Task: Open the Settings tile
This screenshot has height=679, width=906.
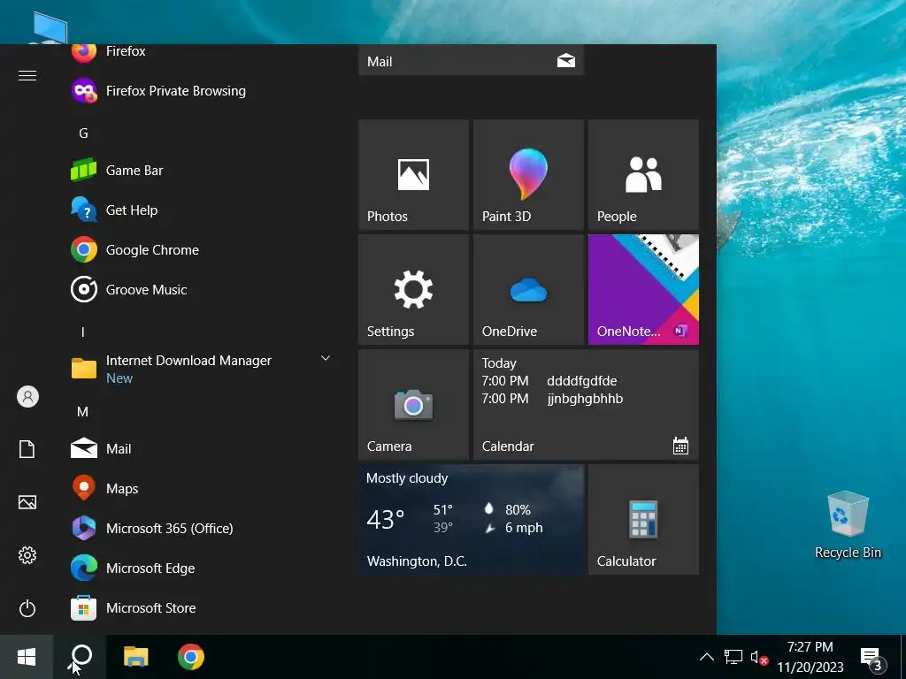Action: tap(413, 290)
